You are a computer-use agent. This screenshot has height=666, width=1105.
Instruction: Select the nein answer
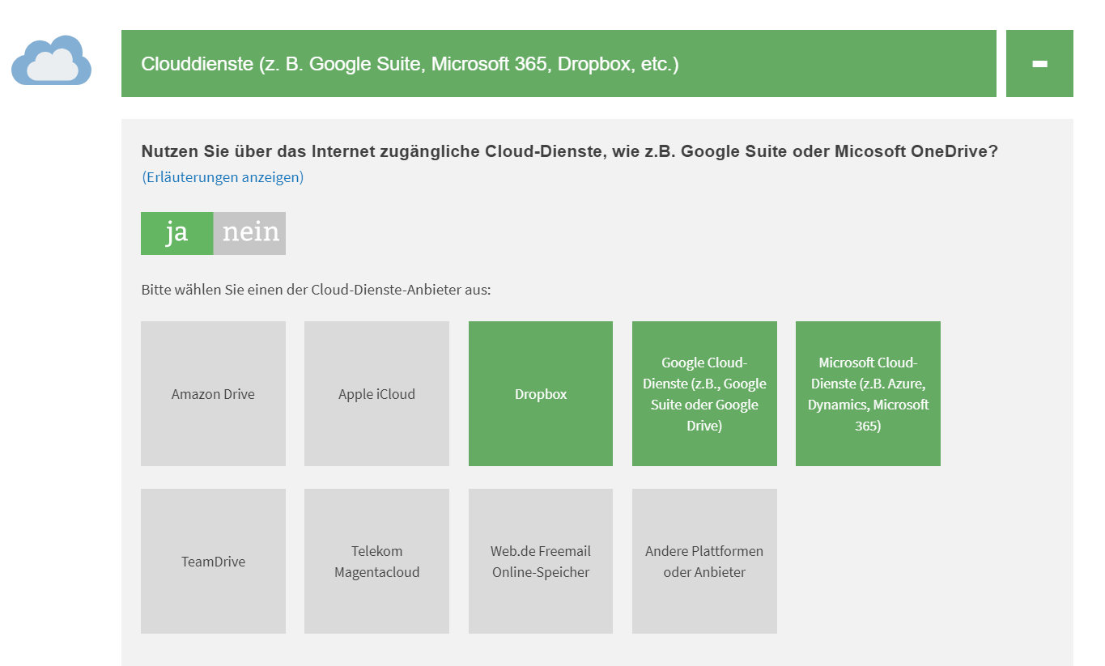tap(250, 233)
